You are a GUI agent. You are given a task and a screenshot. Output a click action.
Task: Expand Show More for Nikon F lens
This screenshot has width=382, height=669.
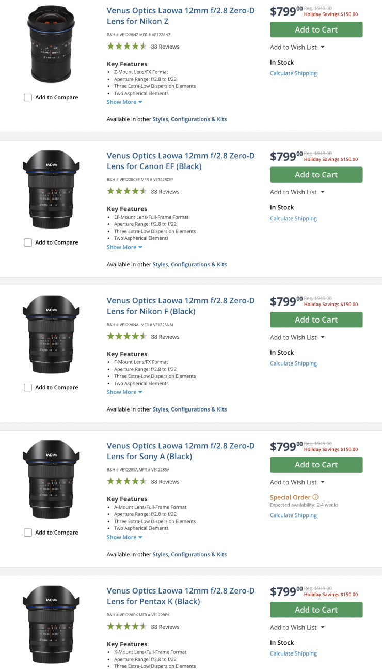click(124, 392)
